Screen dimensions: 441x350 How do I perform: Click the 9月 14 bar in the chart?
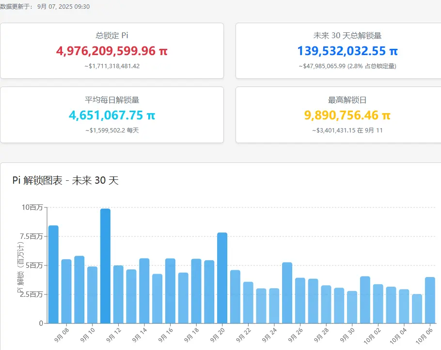point(144,291)
